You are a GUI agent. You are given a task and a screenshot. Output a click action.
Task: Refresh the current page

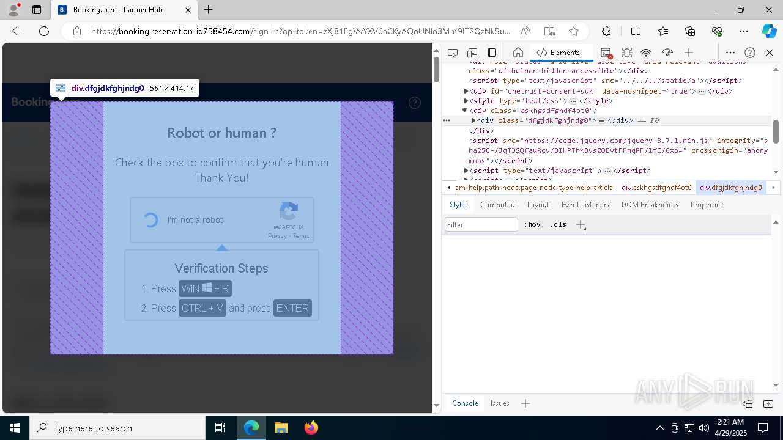click(44, 31)
